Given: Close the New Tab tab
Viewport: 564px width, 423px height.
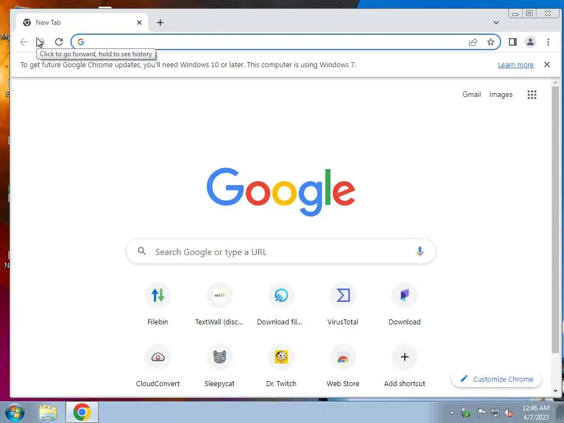Looking at the screenshot, I should (x=139, y=23).
